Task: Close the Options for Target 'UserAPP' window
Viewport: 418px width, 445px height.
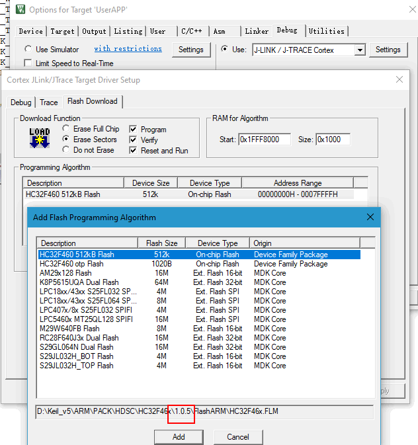Action: [x=412, y=9]
